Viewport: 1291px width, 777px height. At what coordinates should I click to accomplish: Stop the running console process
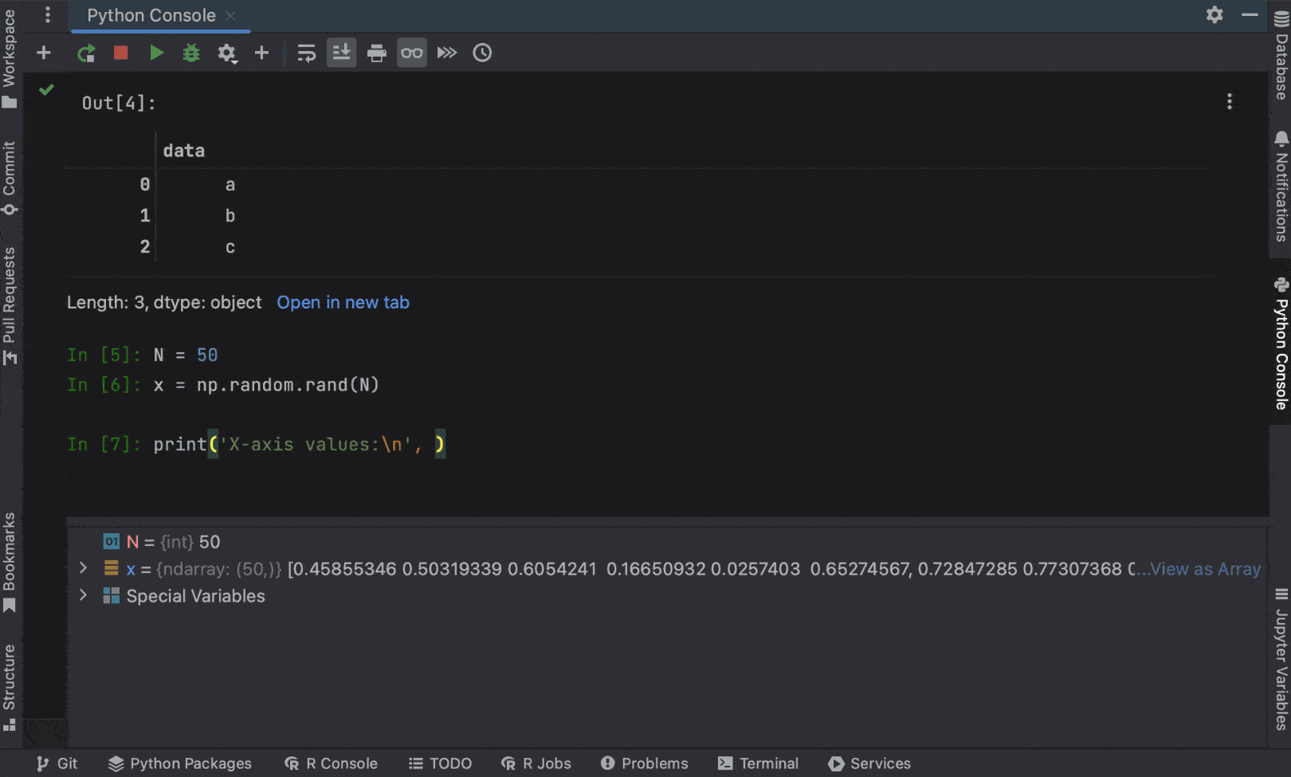(x=121, y=53)
